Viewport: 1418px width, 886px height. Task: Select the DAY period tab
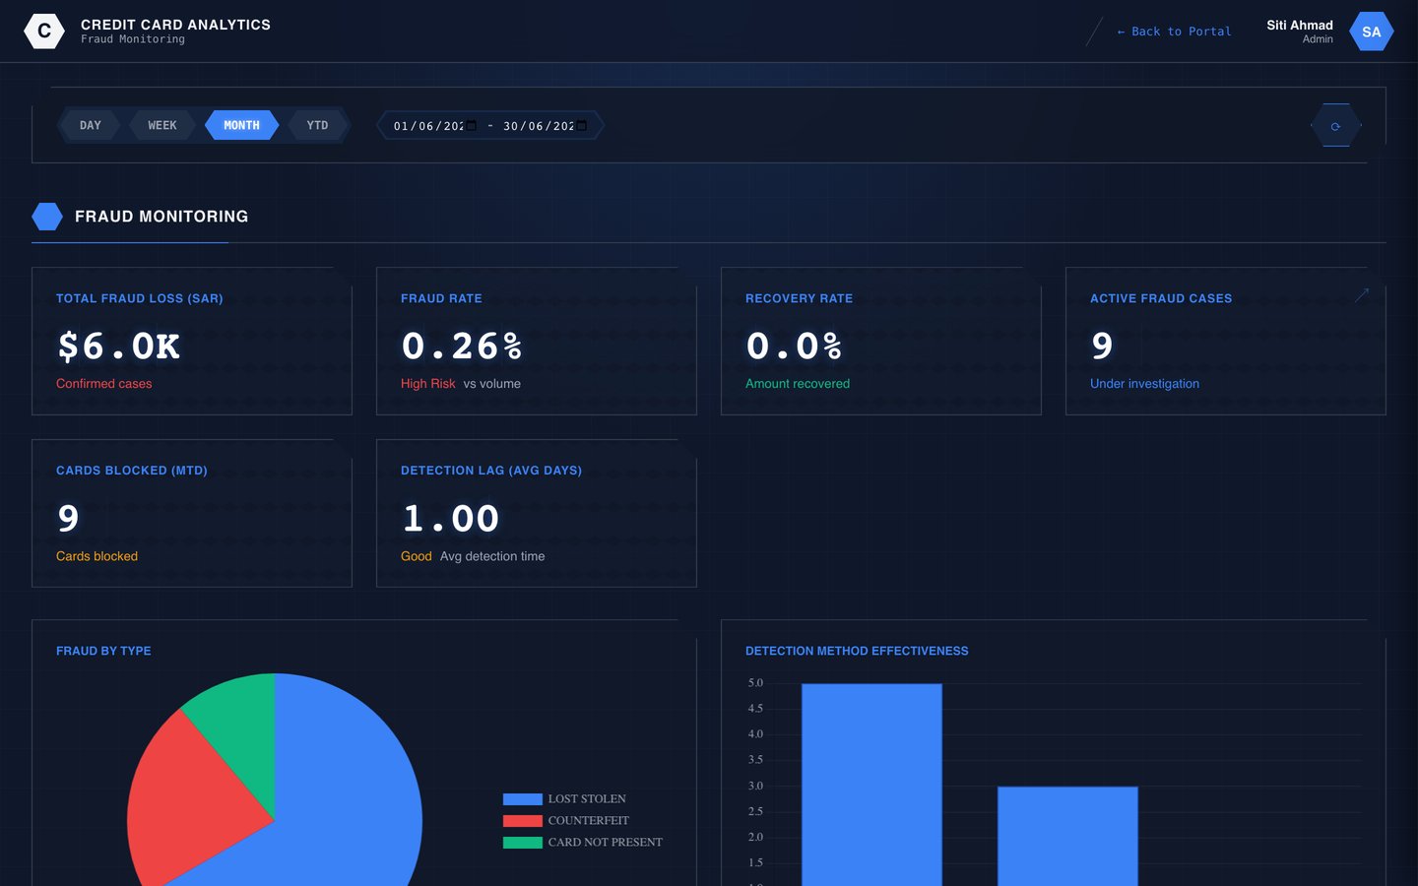click(x=90, y=125)
